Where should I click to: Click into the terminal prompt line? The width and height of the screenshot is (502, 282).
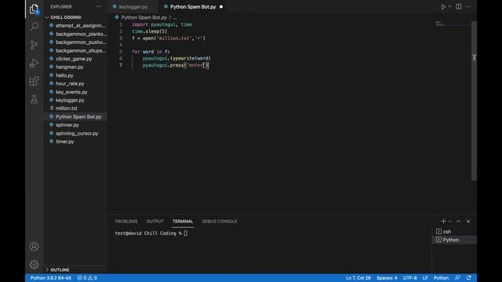(x=151, y=233)
